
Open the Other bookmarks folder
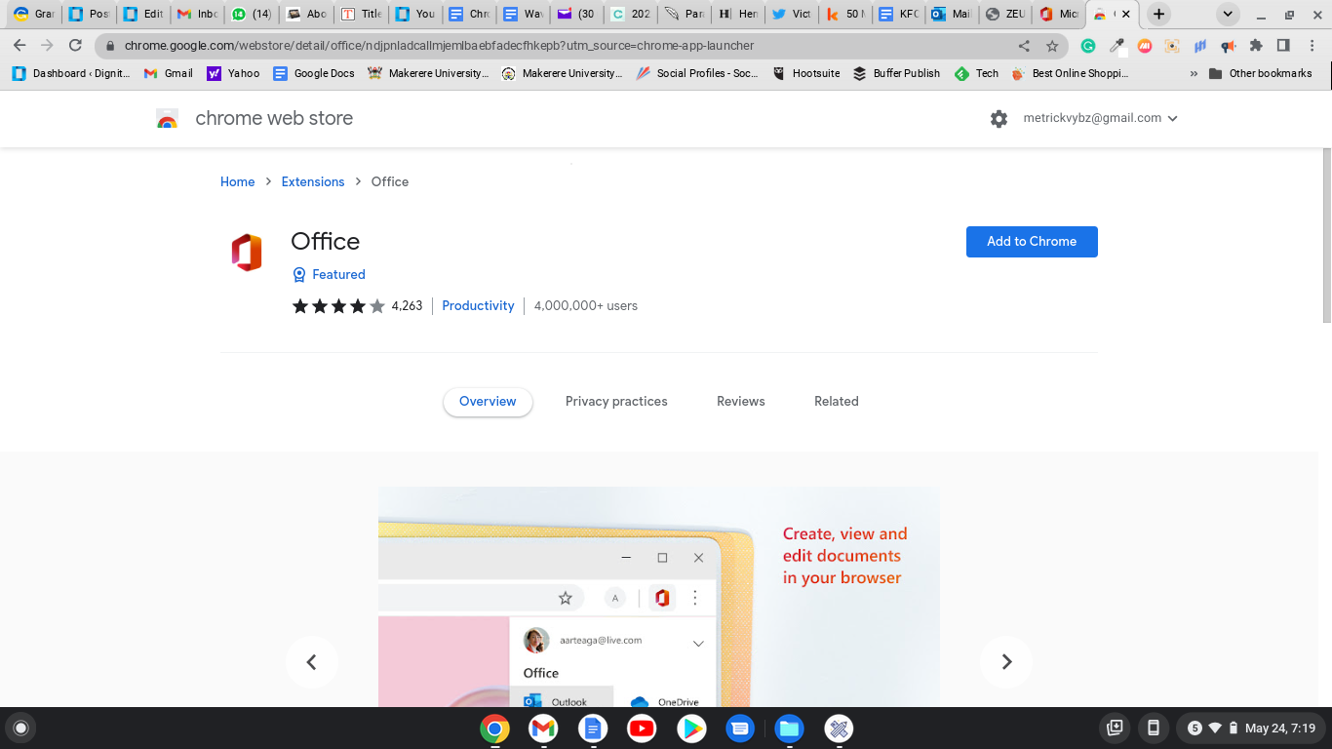pyautogui.click(x=1260, y=73)
